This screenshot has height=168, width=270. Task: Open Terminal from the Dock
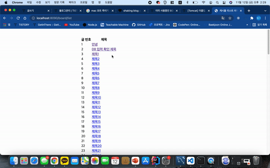(201, 161)
